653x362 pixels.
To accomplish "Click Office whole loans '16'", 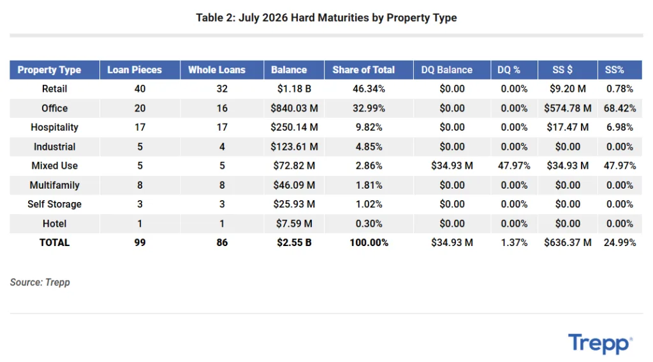I will pyautogui.click(x=222, y=108).
